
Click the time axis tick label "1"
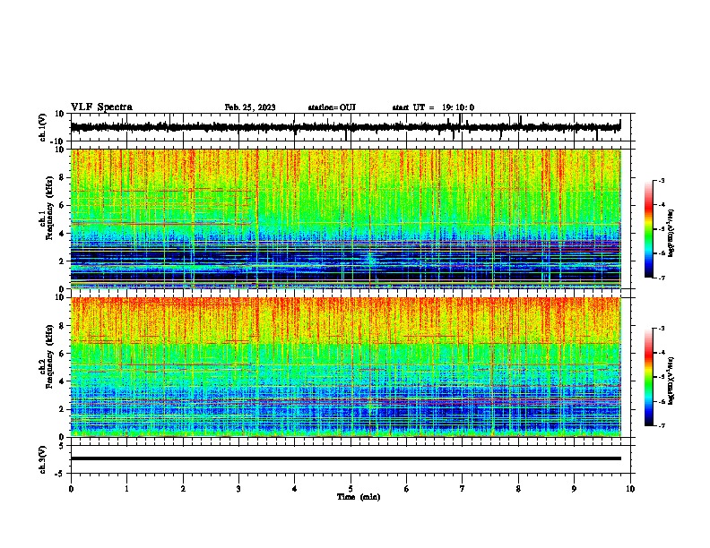click(x=126, y=489)
